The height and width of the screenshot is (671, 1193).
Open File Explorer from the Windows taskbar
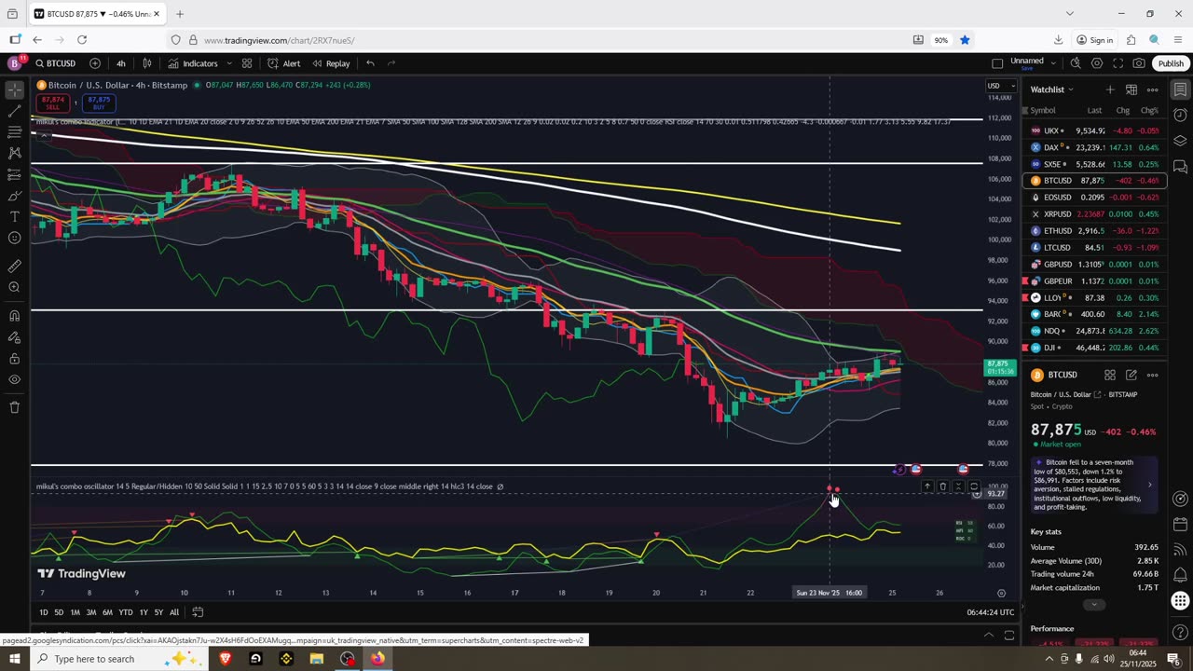coord(317,659)
